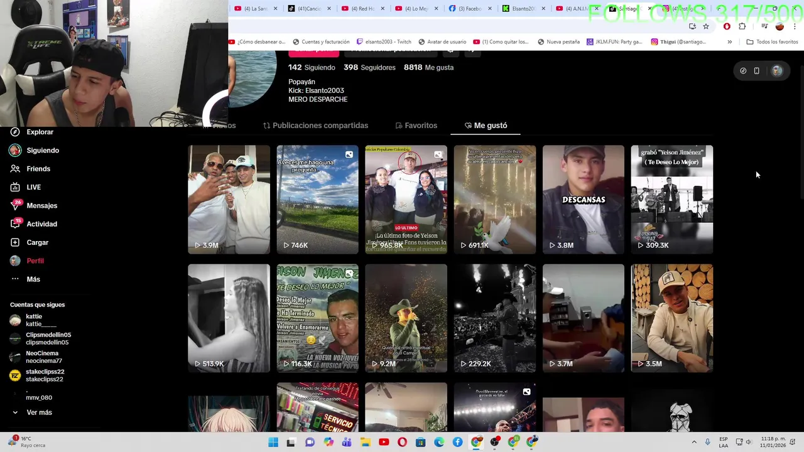Viewport: 804px width, 452px height.
Task: Open the Actividad notifications
Action: 34,224
